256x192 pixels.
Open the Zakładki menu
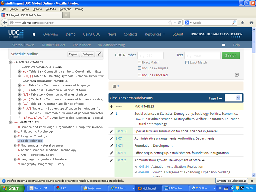point(50,9)
